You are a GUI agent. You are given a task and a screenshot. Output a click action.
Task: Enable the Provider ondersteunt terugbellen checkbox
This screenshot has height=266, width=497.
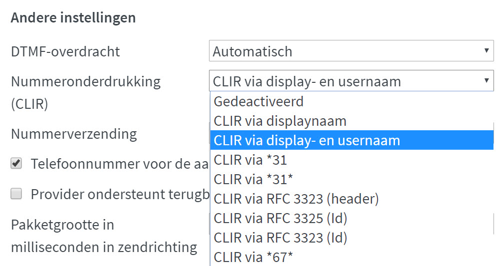(16, 194)
